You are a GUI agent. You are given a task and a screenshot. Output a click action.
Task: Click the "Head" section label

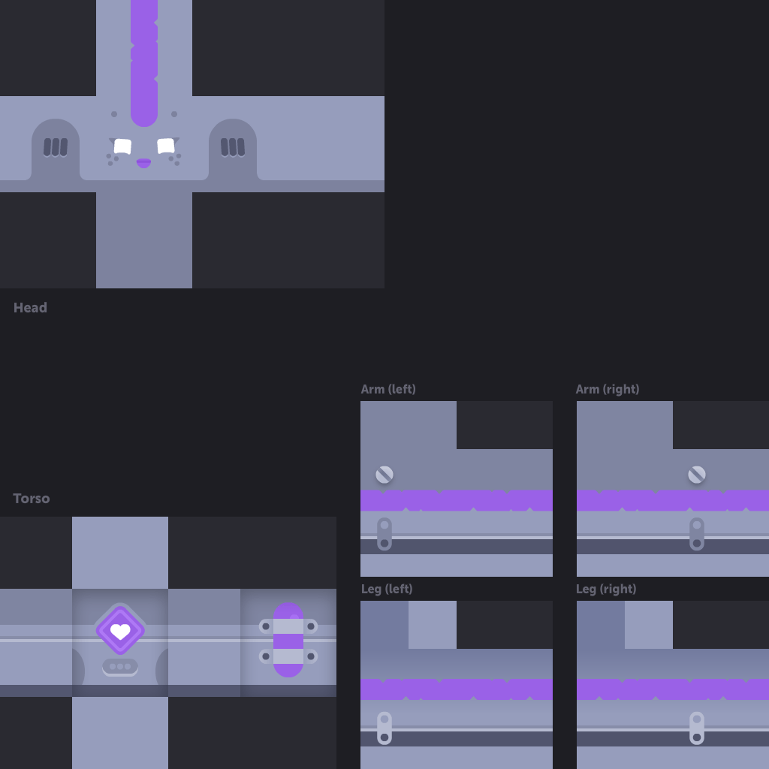[x=30, y=308]
